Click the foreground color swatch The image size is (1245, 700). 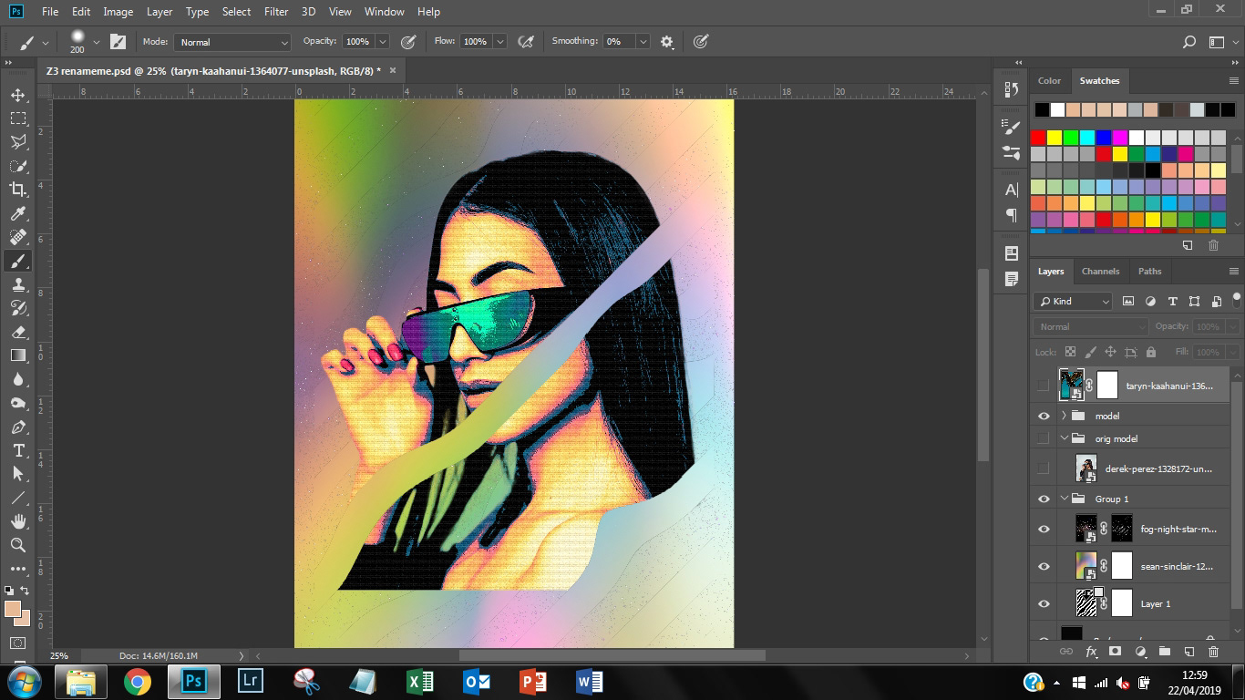tap(12, 610)
